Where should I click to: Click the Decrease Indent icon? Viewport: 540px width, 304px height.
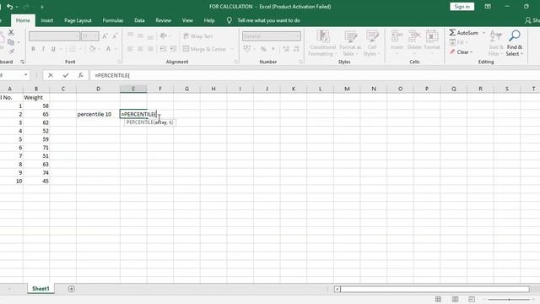pyautogui.click(x=163, y=49)
